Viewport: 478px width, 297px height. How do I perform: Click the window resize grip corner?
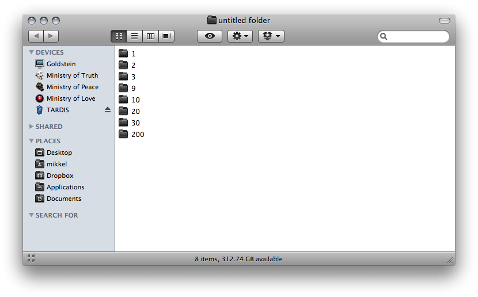click(450, 260)
